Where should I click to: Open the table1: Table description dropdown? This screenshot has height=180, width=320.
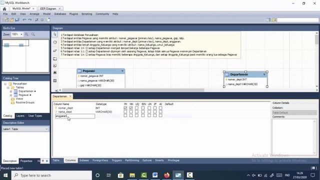coord(46,129)
